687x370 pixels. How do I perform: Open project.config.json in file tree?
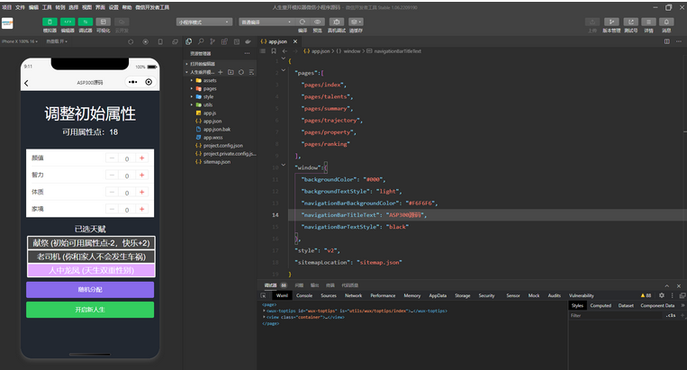222,145
